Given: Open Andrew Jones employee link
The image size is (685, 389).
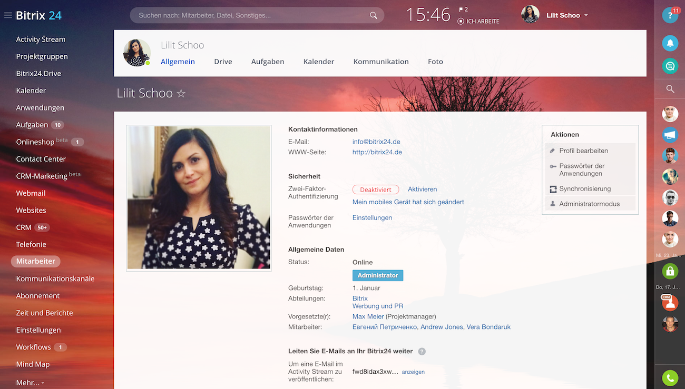Looking at the screenshot, I should click(443, 327).
